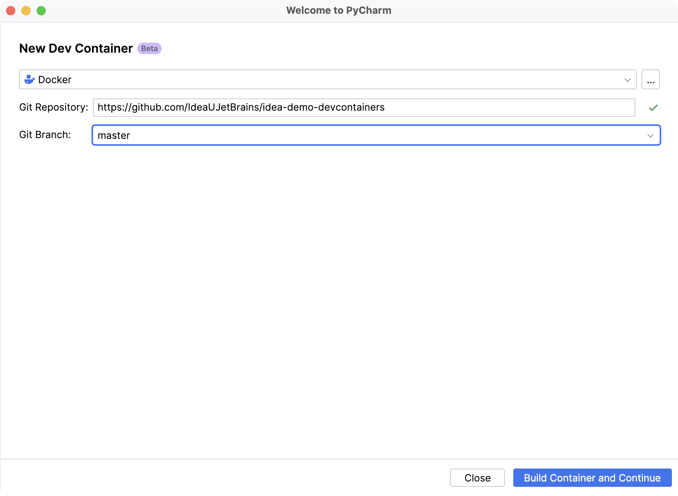The image size is (678, 496).
Task: Maximize window with green button
Action: point(41,11)
